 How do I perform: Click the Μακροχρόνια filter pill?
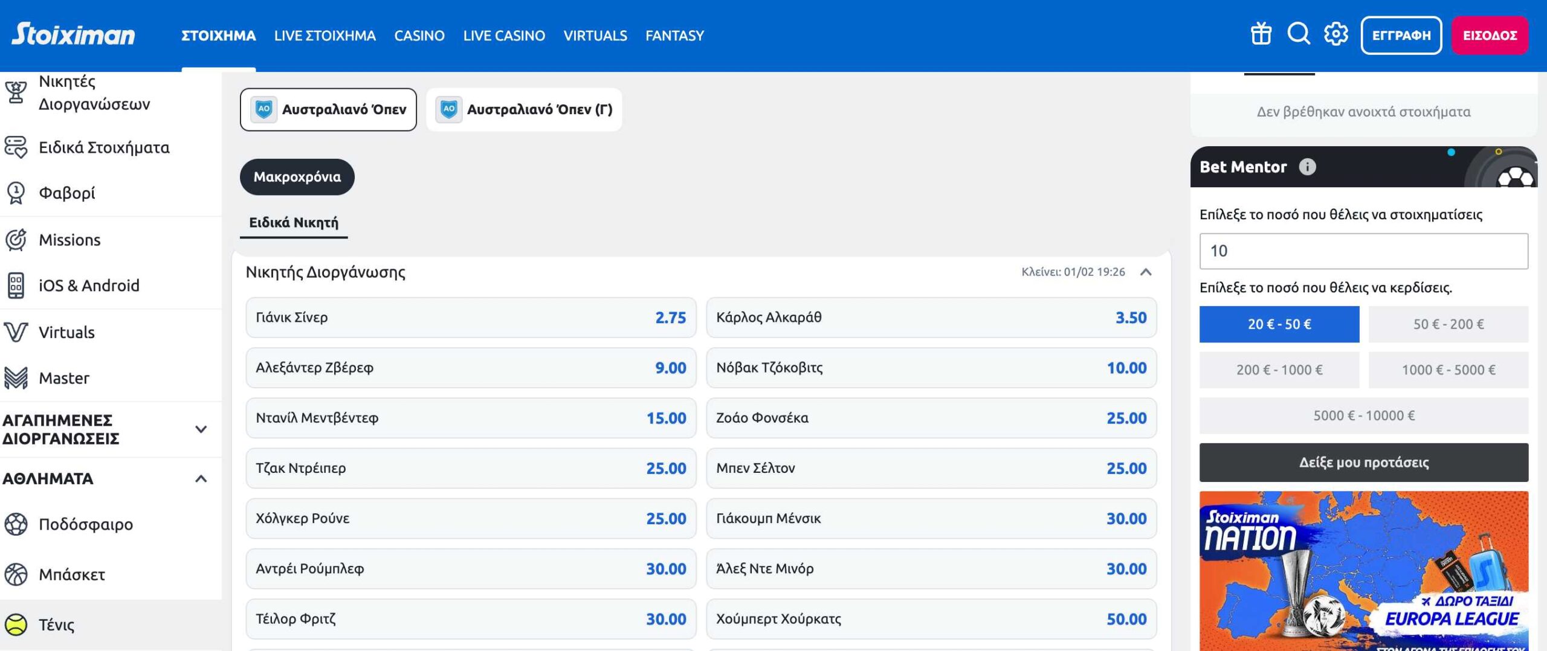point(297,177)
